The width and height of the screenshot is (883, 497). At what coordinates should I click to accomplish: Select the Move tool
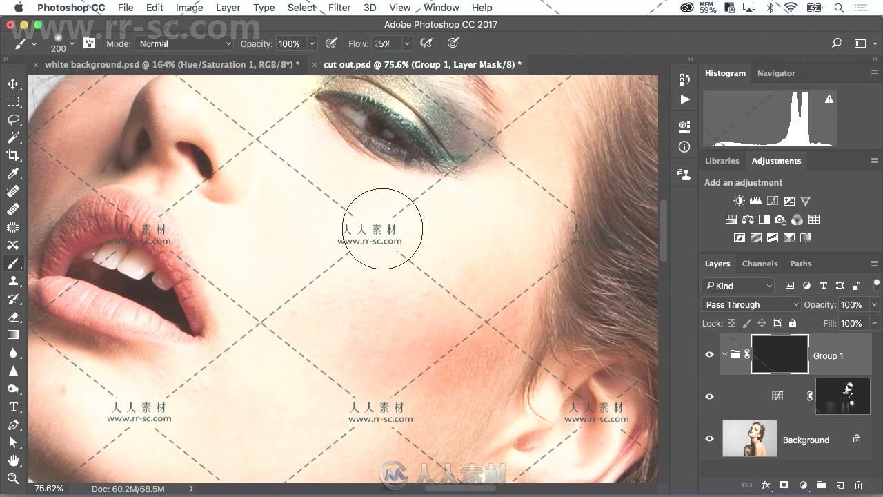coord(13,84)
